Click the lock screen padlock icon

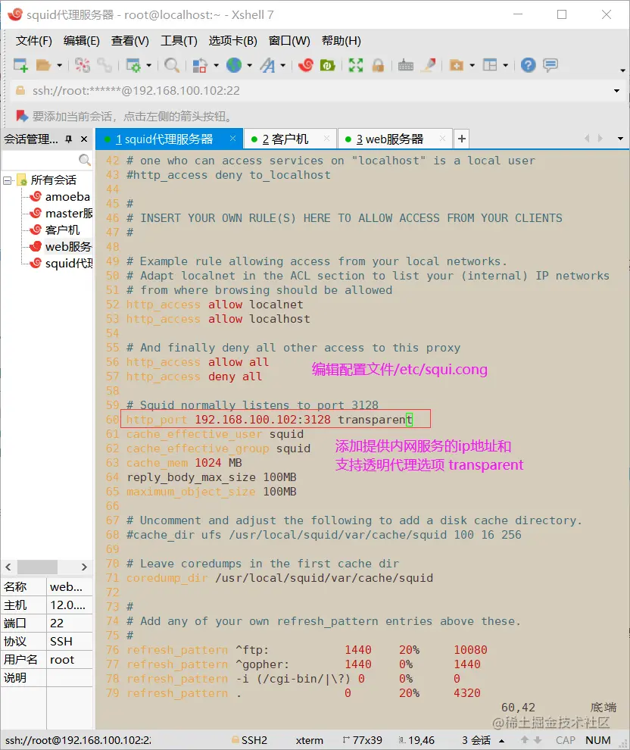[378, 65]
